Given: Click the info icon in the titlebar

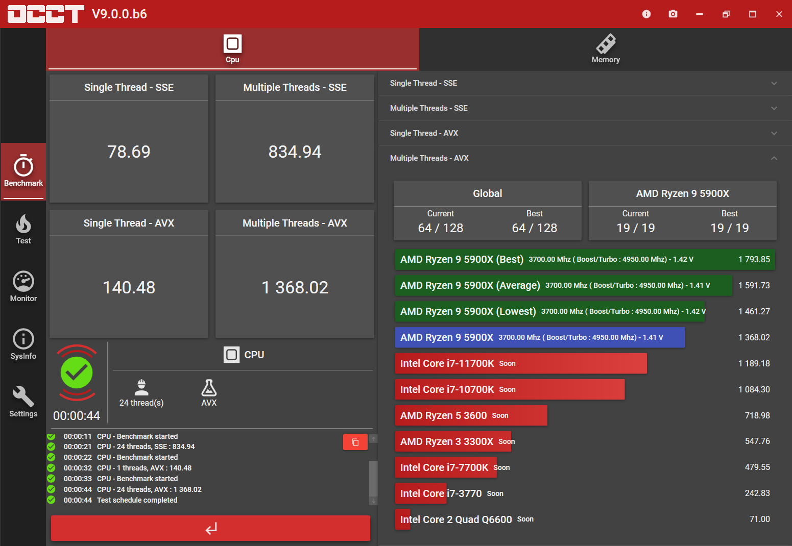Looking at the screenshot, I should [646, 14].
